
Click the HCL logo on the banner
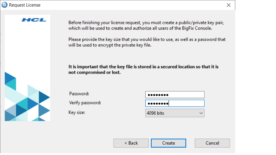pyautogui.click(x=34, y=20)
